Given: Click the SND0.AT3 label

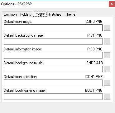Looking at the screenshot, I should tap(94, 63).
